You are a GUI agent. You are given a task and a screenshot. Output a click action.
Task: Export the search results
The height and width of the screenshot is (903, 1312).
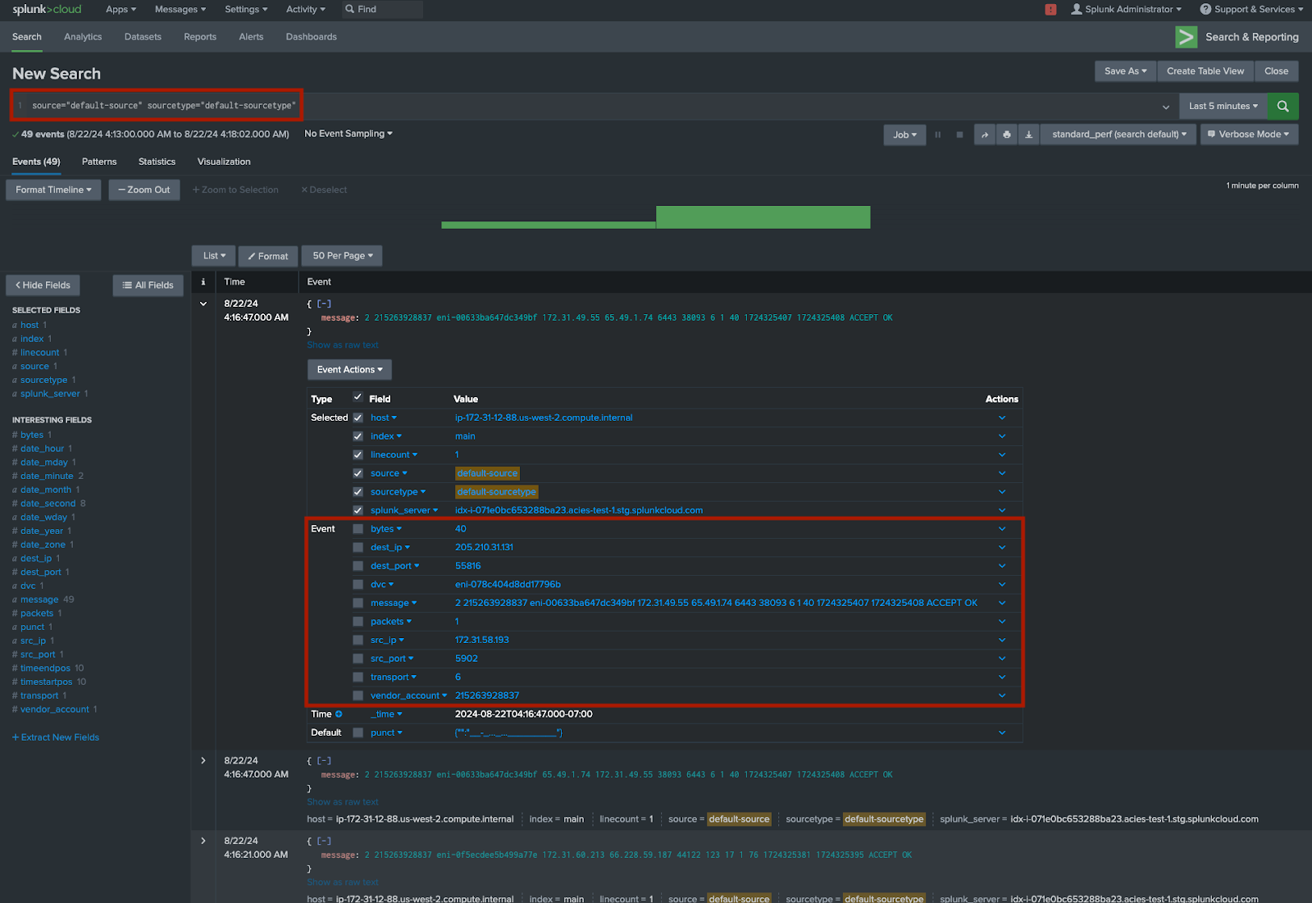(1028, 134)
